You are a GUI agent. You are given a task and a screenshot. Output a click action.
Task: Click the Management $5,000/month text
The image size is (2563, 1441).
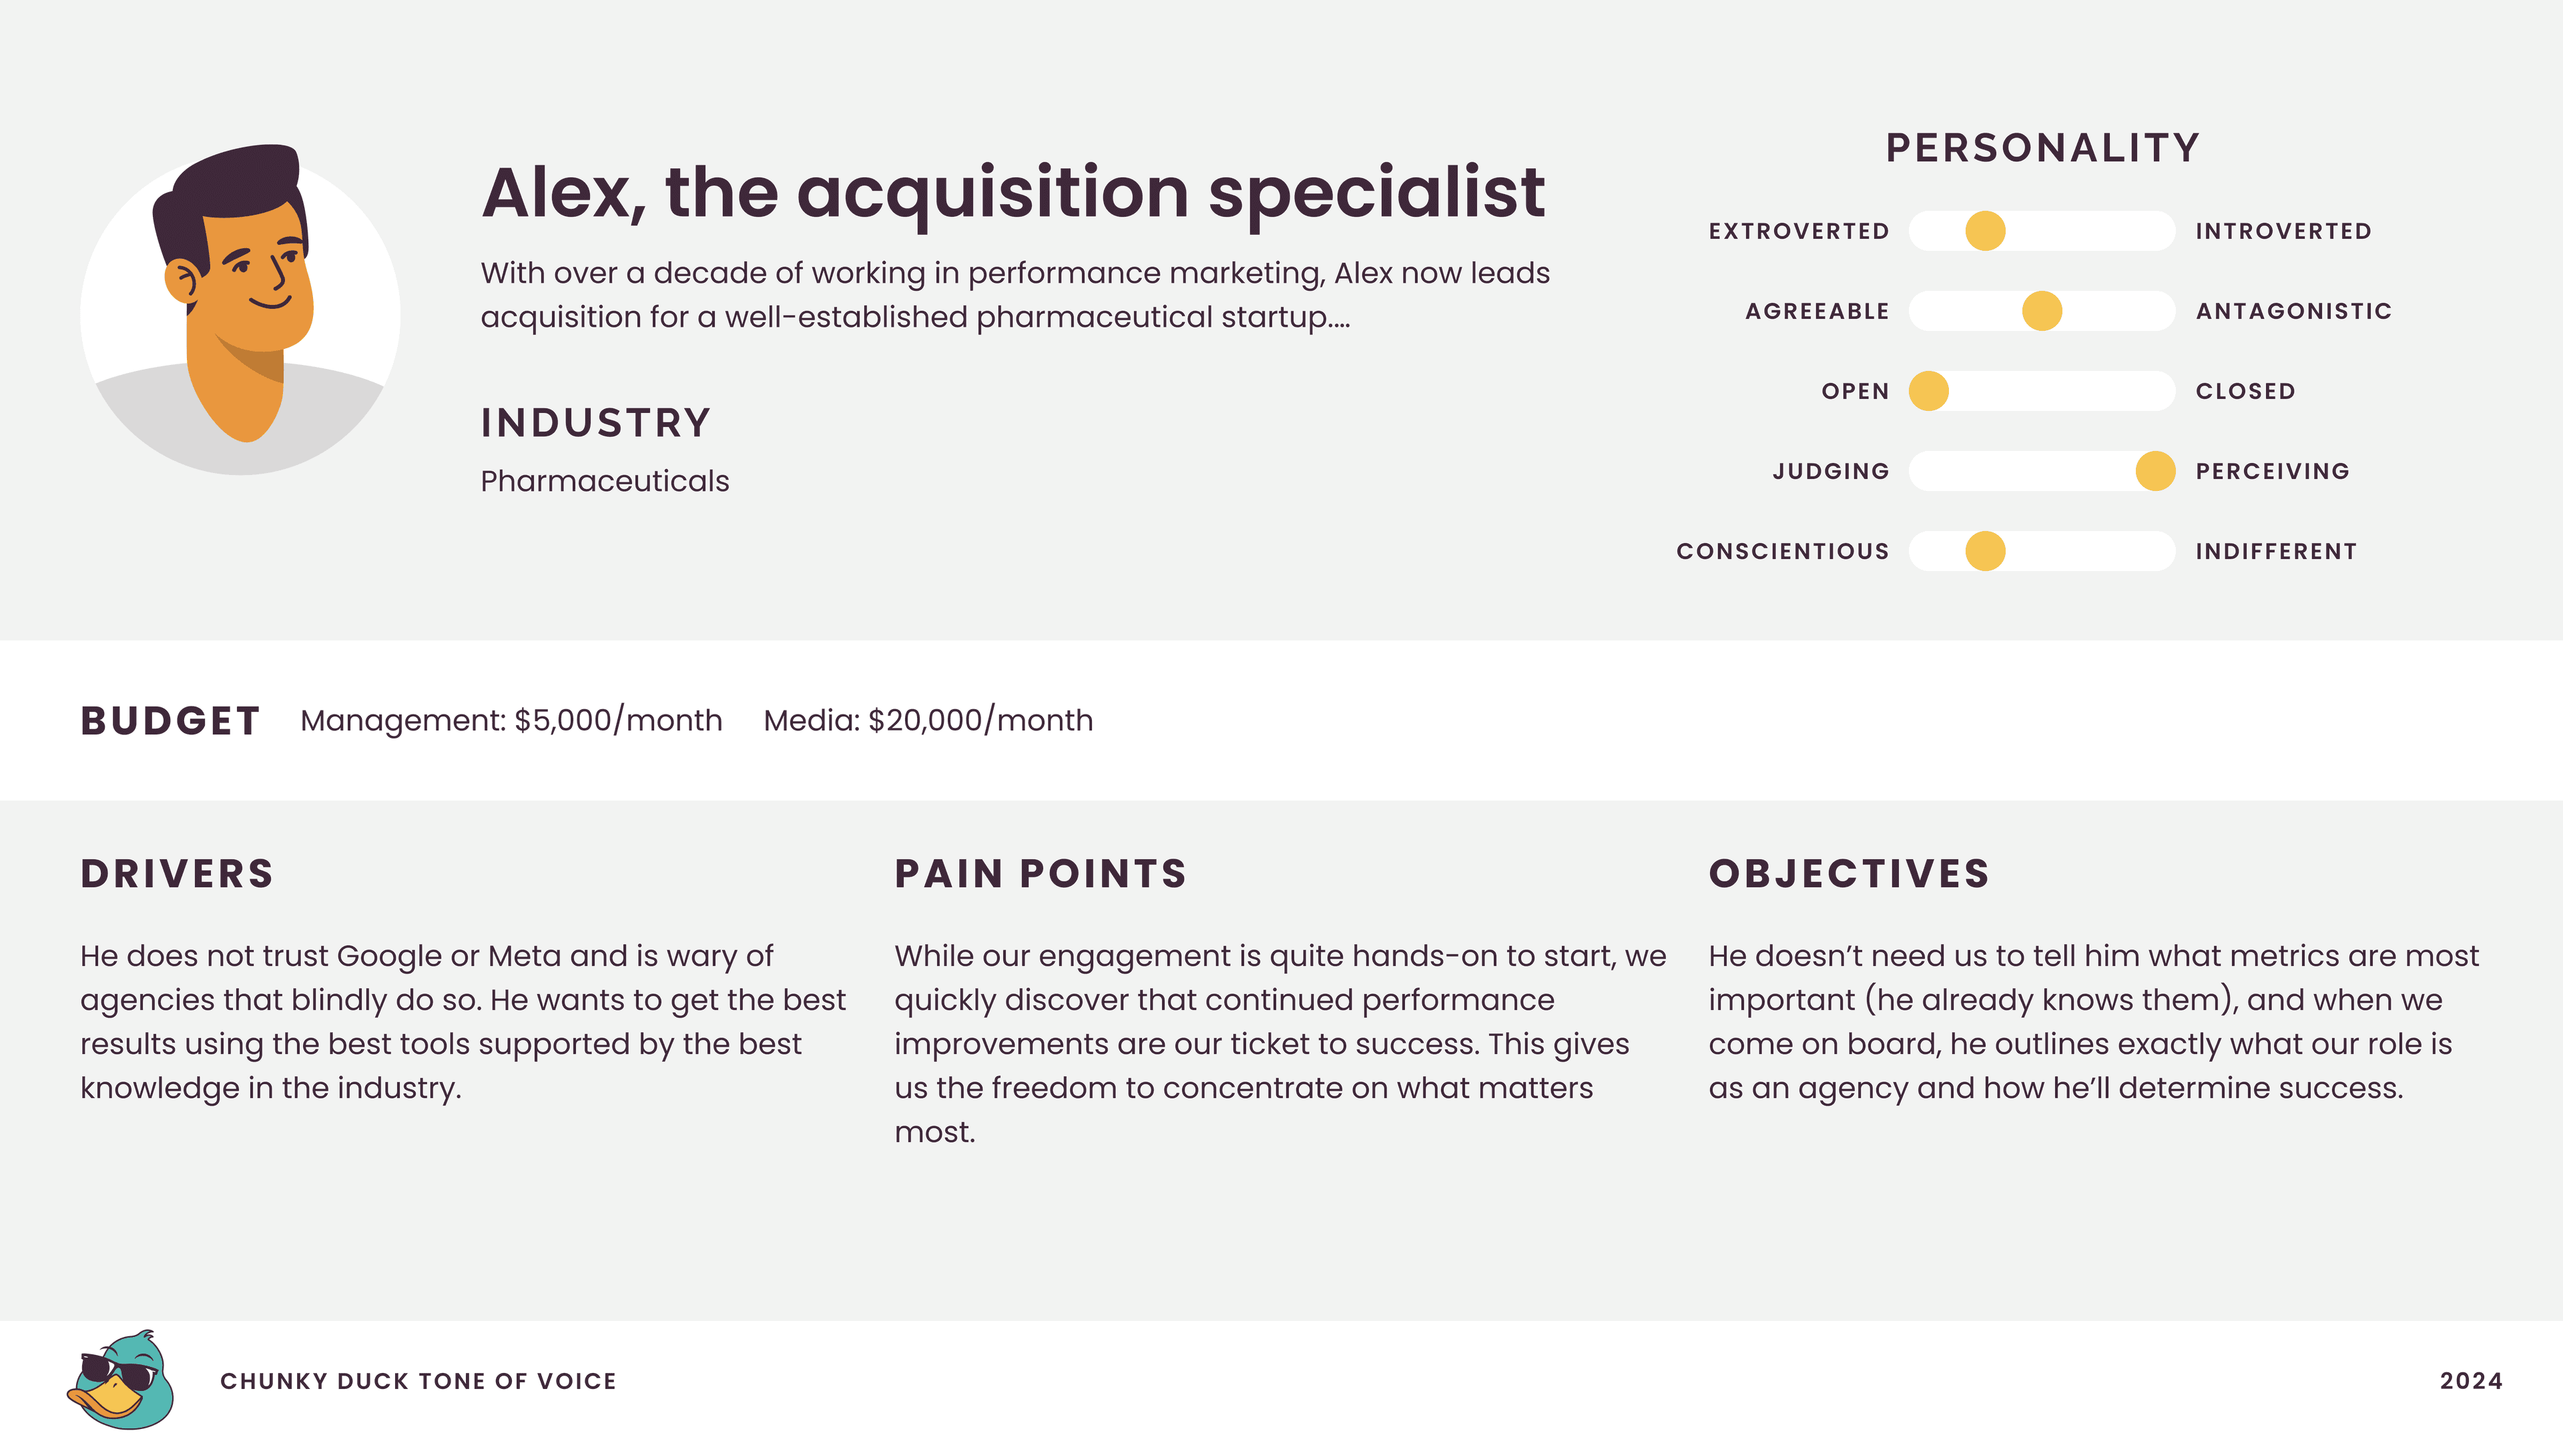click(x=511, y=720)
